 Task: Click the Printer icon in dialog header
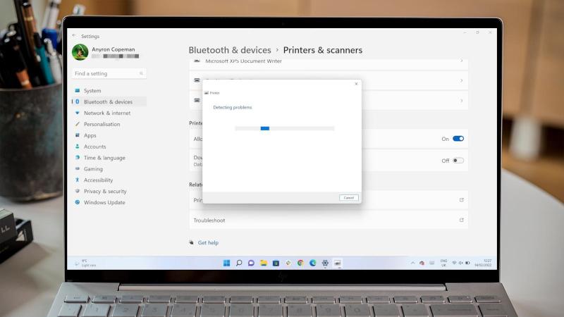(207, 93)
